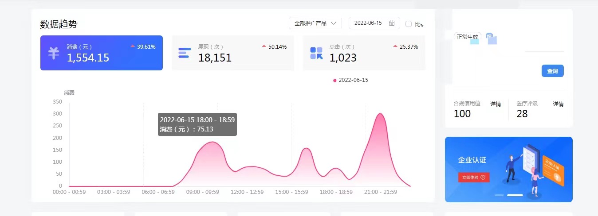Screen dimensions: 598x216
Task: Click the 正常生效 status tag
Action: pyautogui.click(x=467, y=37)
